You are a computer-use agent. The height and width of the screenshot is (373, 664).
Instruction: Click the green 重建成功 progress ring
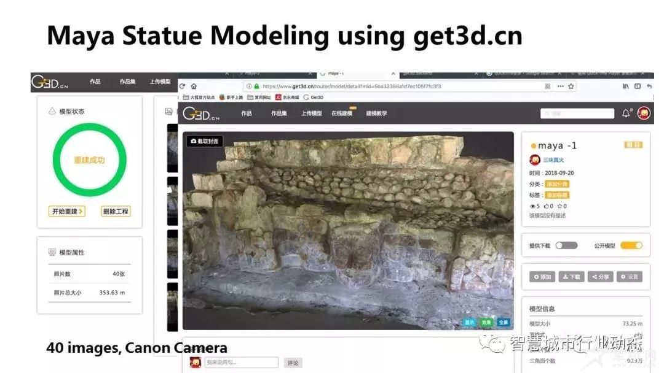89,160
